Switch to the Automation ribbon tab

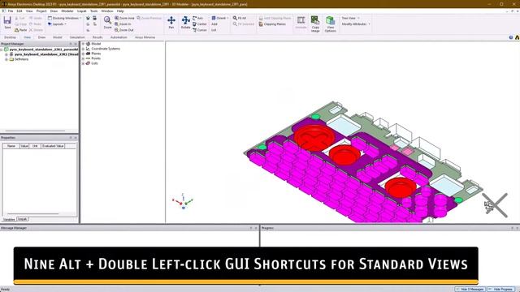pyautogui.click(x=119, y=37)
